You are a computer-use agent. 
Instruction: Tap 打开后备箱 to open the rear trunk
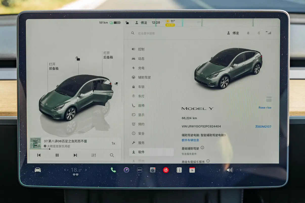click(x=108, y=55)
